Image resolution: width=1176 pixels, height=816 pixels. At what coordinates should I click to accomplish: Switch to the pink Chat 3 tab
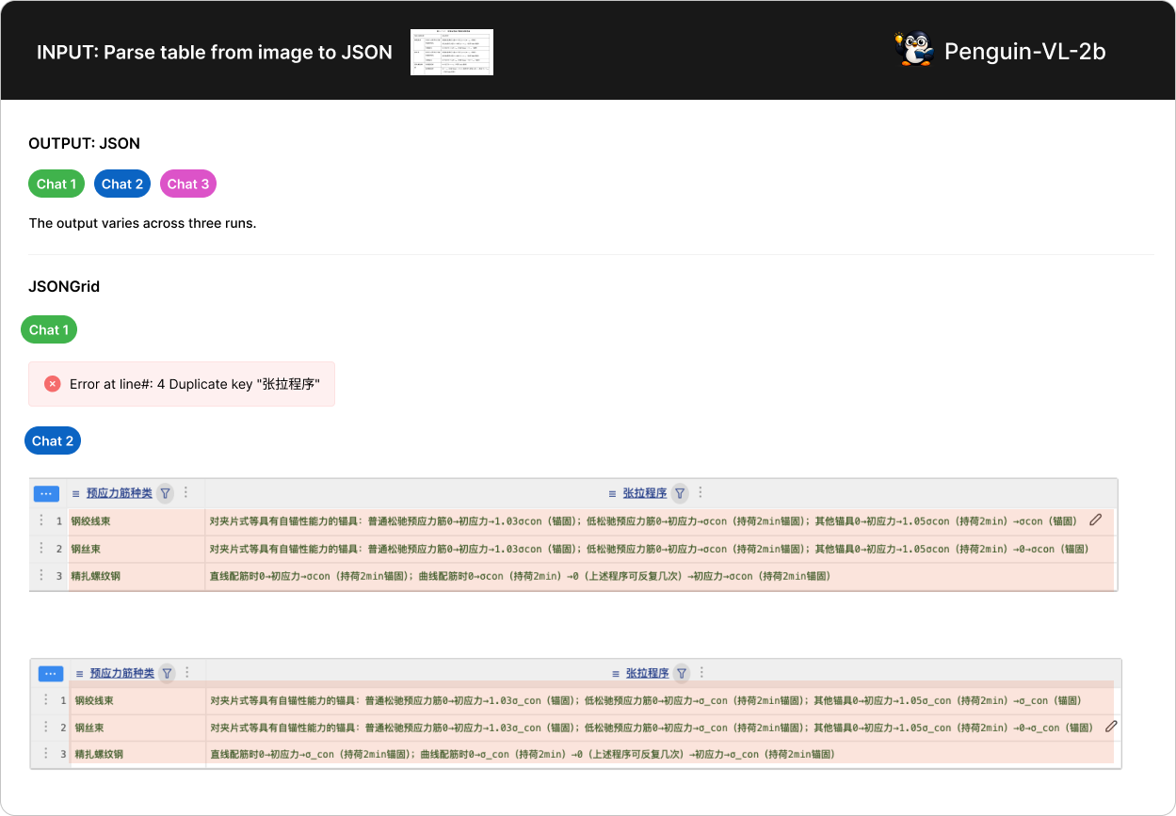point(188,184)
